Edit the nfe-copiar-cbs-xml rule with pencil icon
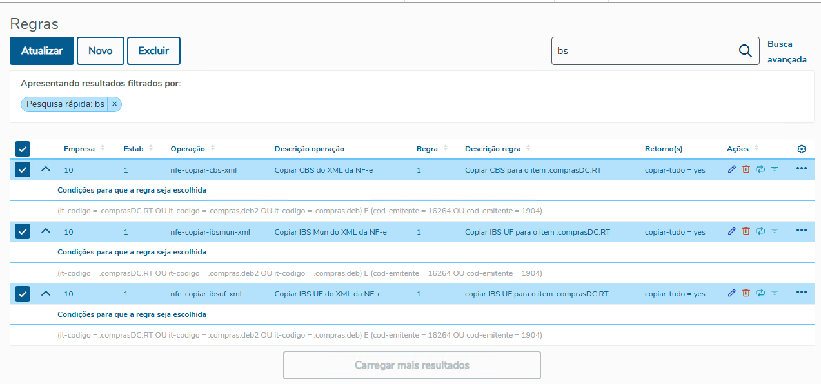821x384 pixels. point(731,169)
